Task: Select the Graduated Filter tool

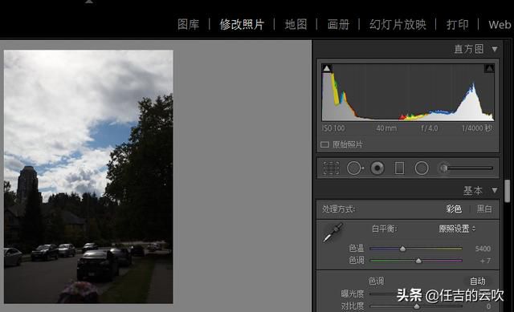Action: pos(399,168)
